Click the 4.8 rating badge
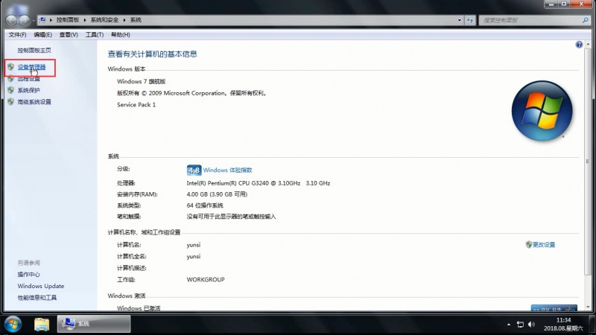This screenshot has height=335, width=596. pos(194,170)
